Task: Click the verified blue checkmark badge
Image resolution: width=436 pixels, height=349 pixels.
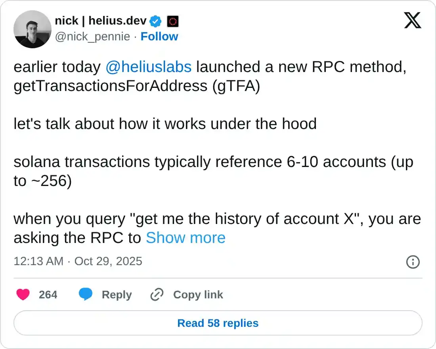Action: [155, 21]
